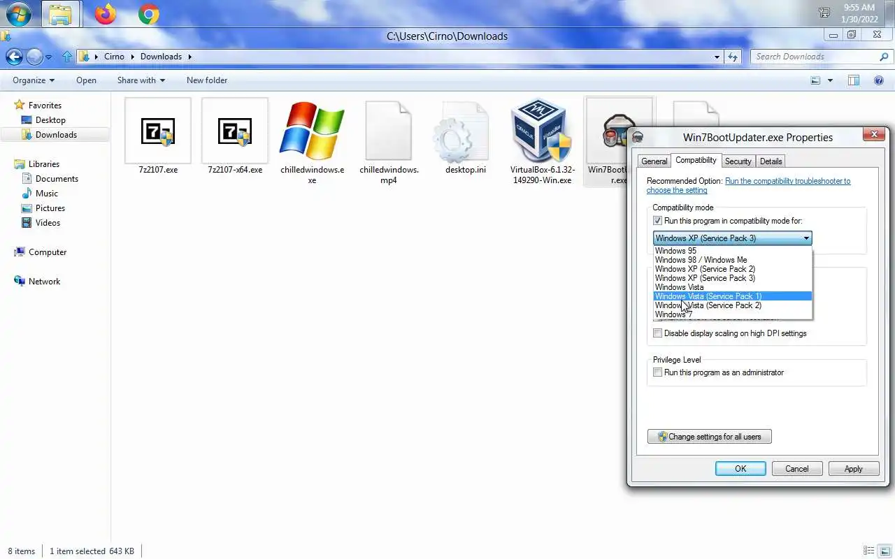
Task: Choose Windows Vista without service pack
Action: coord(733,287)
